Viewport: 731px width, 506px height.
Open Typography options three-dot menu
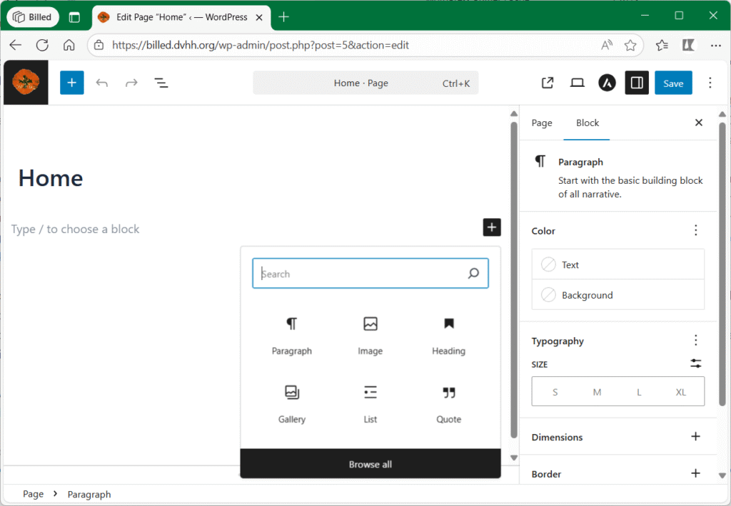pyautogui.click(x=695, y=341)
